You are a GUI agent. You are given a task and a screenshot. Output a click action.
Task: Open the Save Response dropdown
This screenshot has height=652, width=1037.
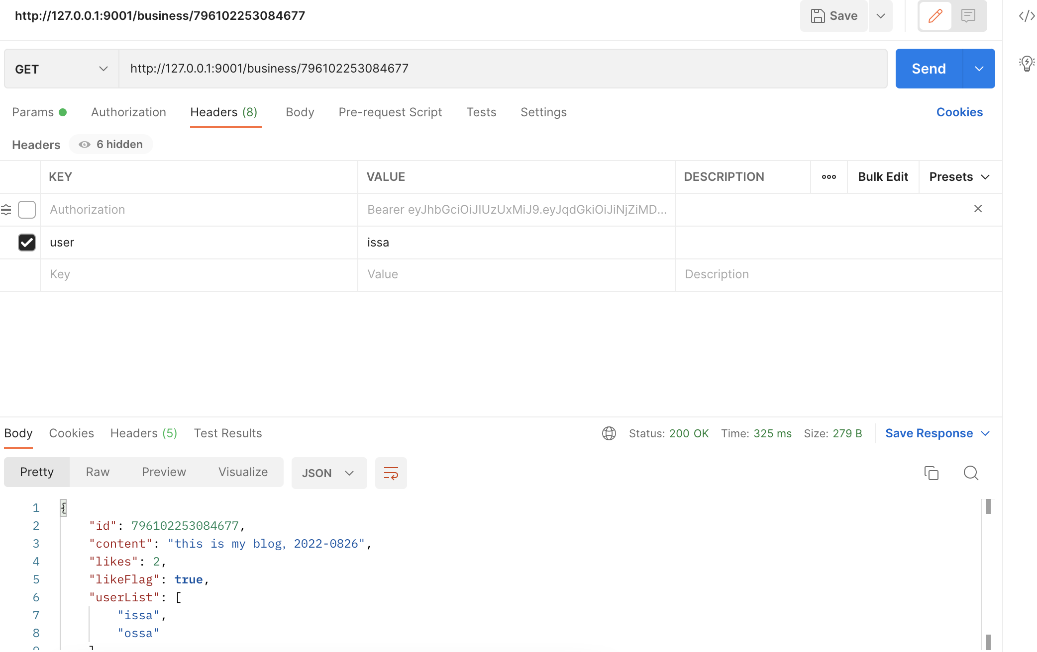coord(937,433)
